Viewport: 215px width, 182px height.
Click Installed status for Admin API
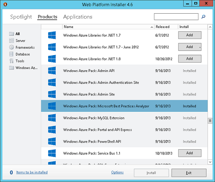point(190,71)
